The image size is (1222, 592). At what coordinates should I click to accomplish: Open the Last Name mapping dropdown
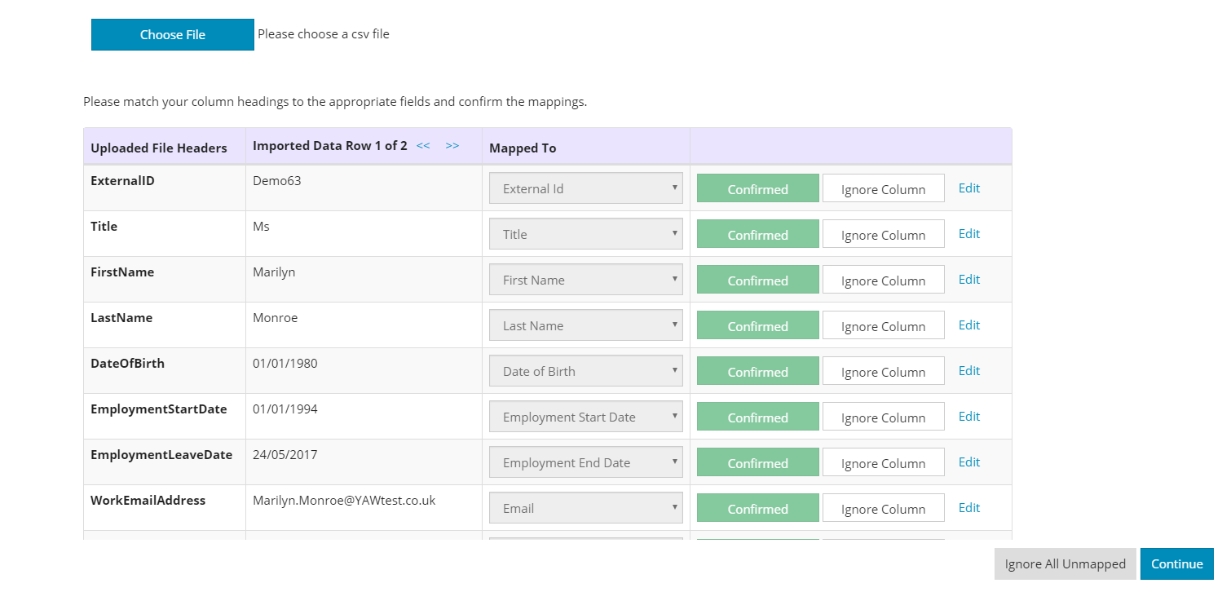point(585,325)
